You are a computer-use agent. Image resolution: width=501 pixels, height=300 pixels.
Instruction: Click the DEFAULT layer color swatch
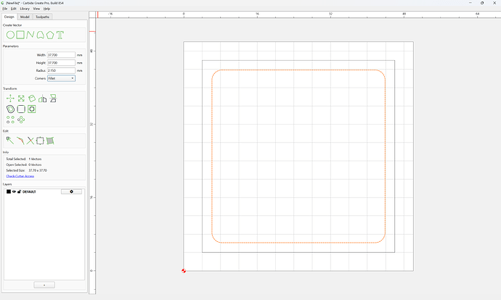(9, 191)
